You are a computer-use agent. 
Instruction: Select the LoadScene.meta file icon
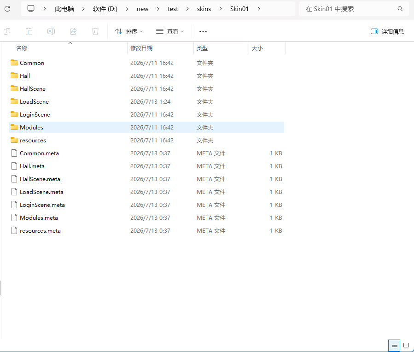click(x=14, y=192)
